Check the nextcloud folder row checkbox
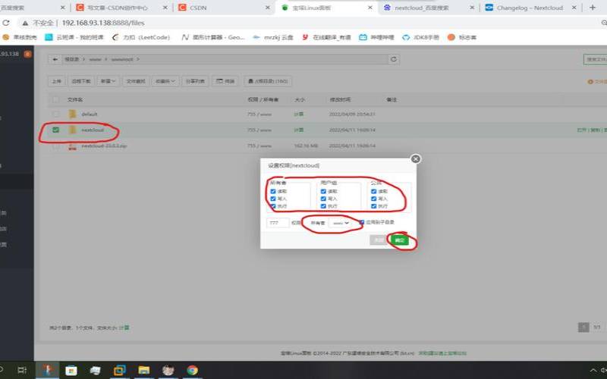This screenshot has width=607, height=379. pyautogui.click(x=55, y=130)
